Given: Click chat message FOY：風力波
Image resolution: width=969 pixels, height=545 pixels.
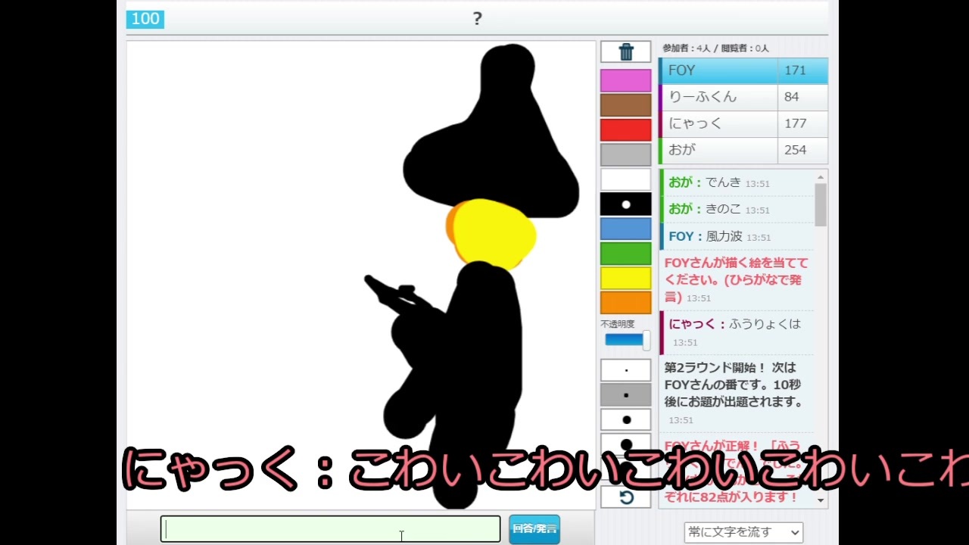Looking at the screenshot, I should (x=737, y=236).
